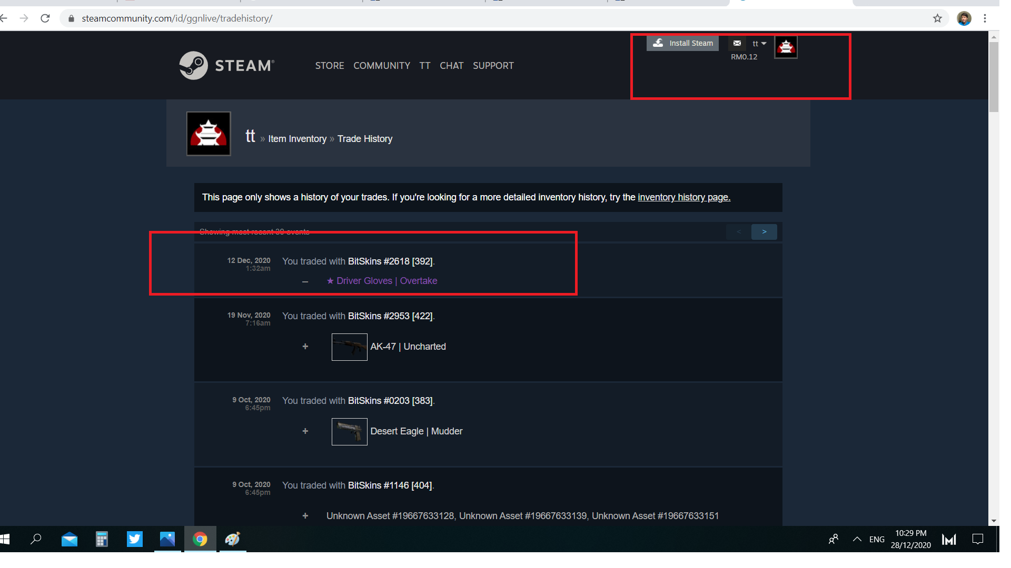Click the Install Steam button

(x=683, y=43)
